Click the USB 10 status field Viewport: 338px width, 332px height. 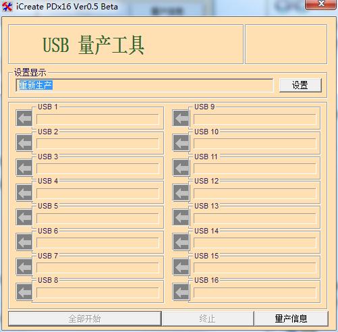[255, 144]
